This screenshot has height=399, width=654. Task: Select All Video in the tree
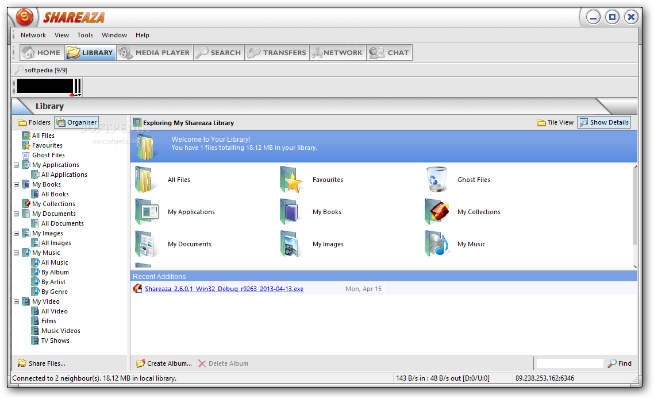(54, 311)
